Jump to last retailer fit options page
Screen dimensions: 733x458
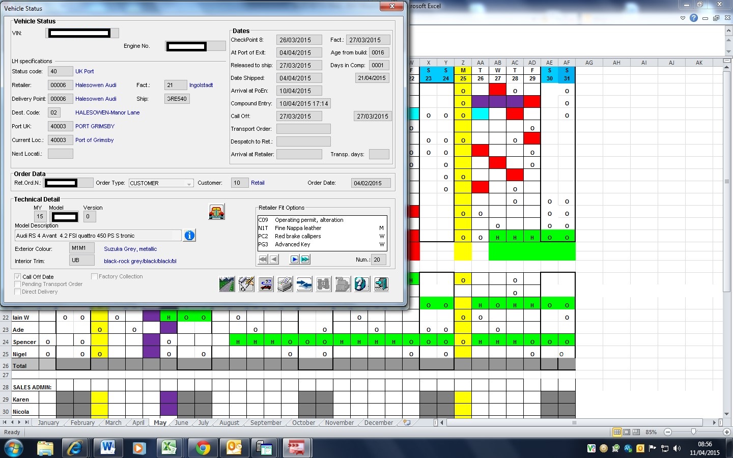pyautogui.click(x=305, y=260)
